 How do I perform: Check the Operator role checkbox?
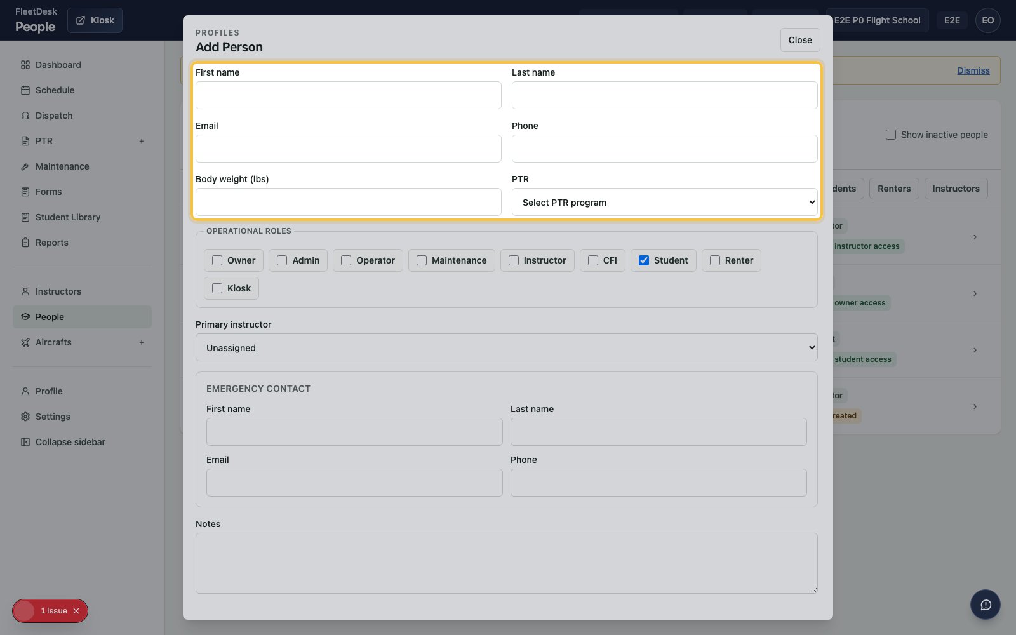346,260
